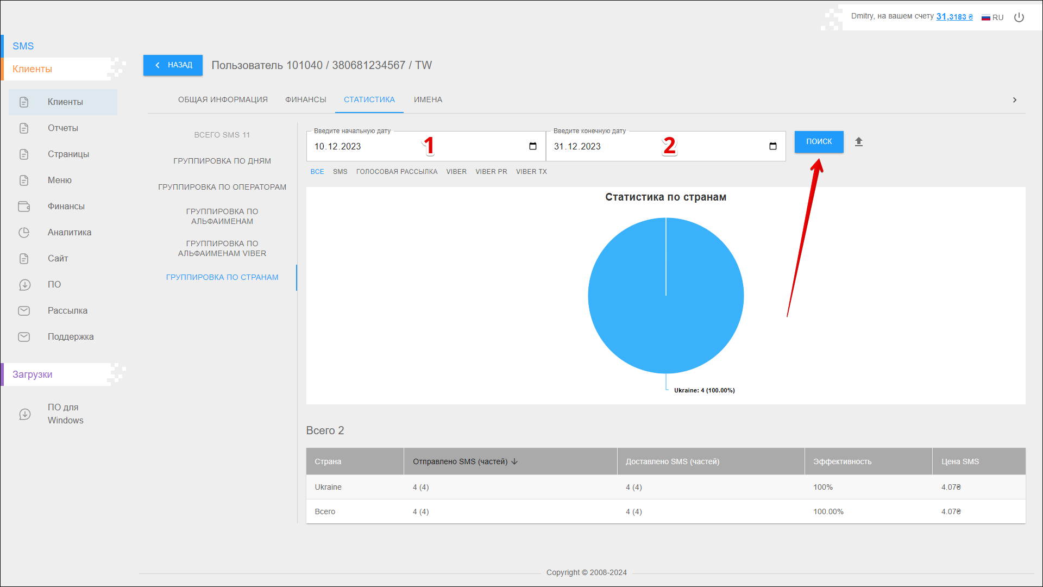The image size is (1043, 587).
Task: Open grouping by operators section
Action: 222,187
